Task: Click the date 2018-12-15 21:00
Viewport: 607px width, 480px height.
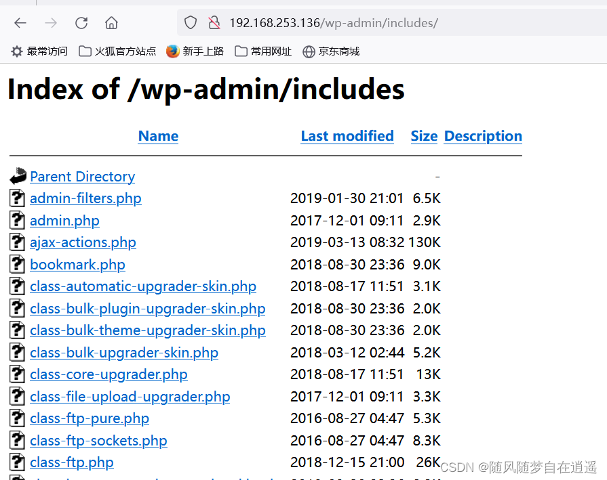Action: (x=347, y=462)
